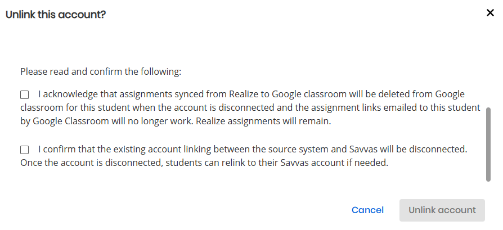Click the "Unlink this account?" dialog title
The width and height of the screenshot is (503, 230).
tap(56, 15)
